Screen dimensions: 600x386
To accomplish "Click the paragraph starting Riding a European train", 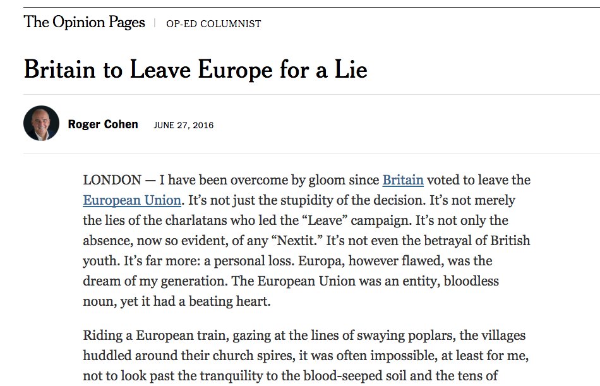I will 304,355.
